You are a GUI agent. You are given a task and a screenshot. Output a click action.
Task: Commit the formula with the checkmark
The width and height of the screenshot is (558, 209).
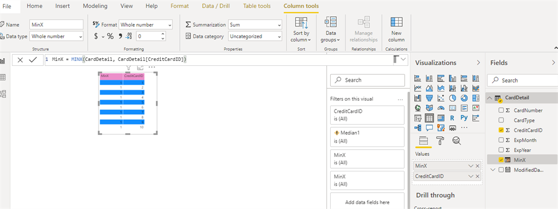(x=33, y=60)
